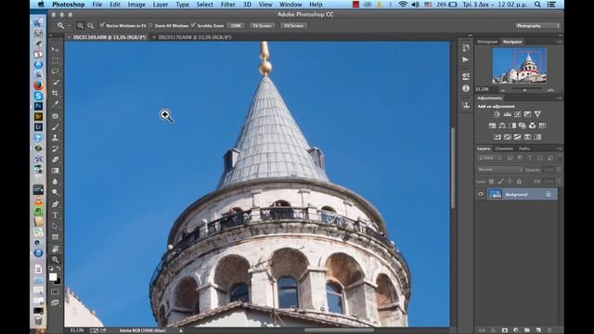
Task: Open the Image menu
Action: (136, 5)
